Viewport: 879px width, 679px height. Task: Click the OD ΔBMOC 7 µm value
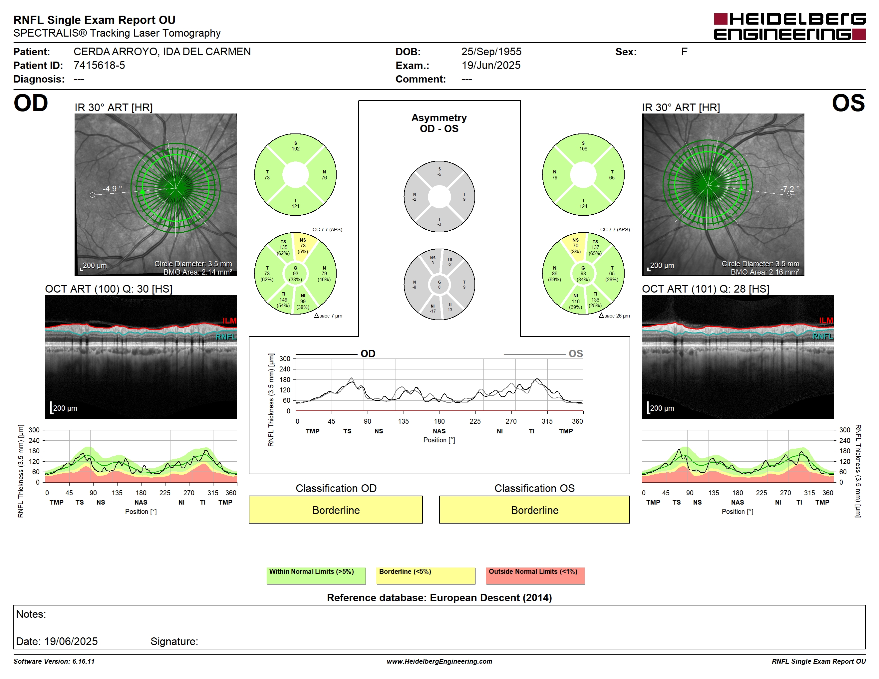pos(328,316)
